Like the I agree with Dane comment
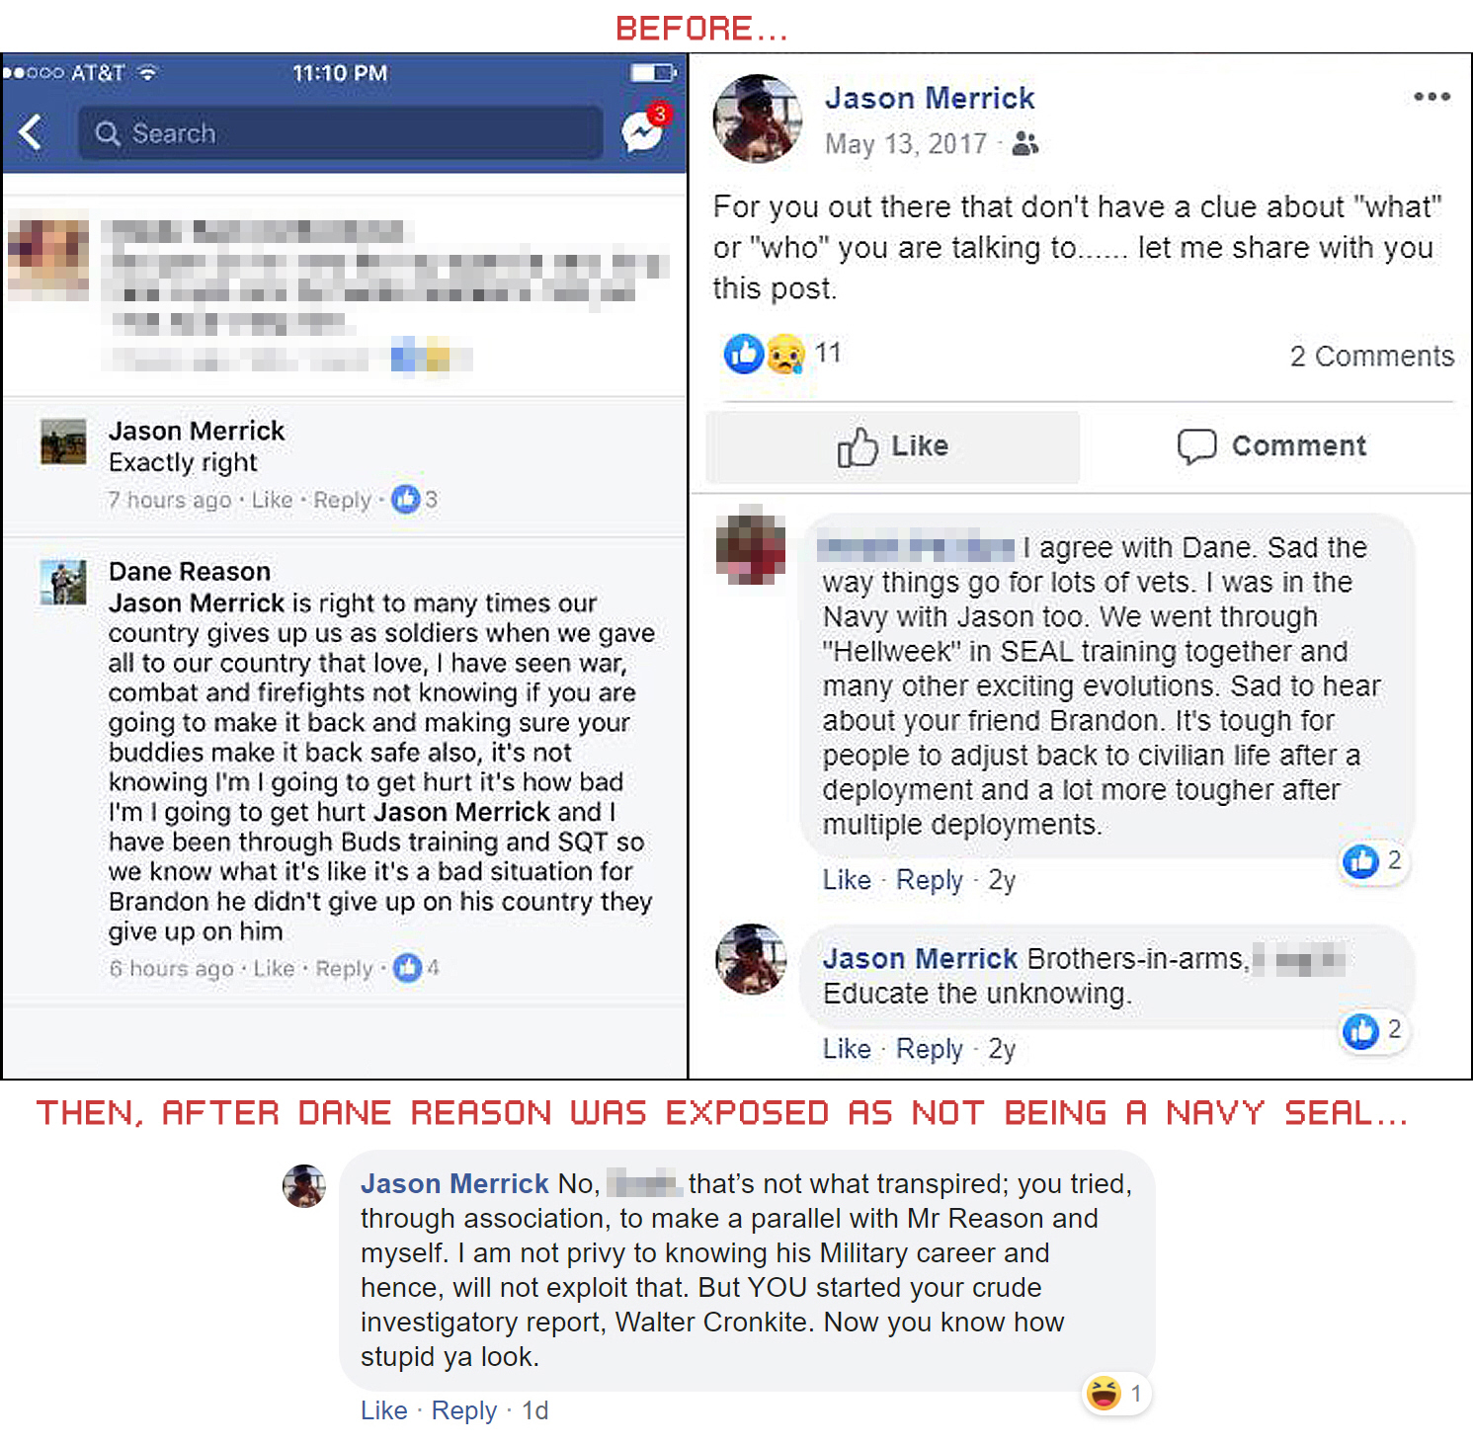This screenshot has height=1445, width=1473. pos(847,880)
